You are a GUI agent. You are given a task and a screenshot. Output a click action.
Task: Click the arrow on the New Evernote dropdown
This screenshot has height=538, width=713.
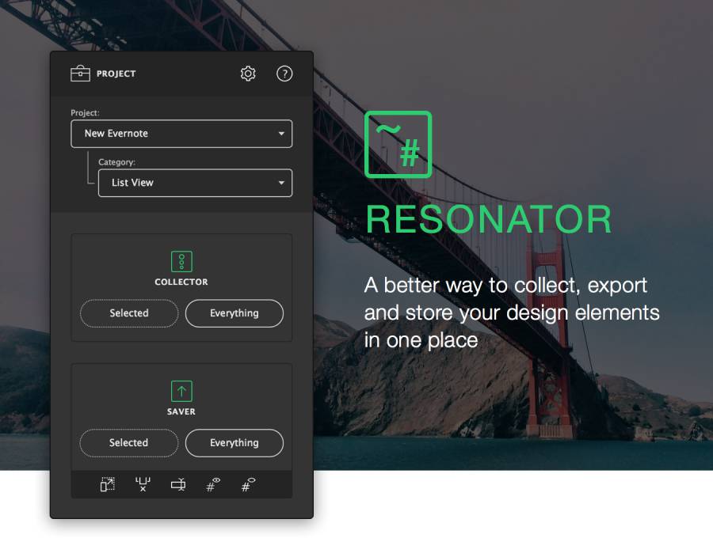click(x=281, y=134)
